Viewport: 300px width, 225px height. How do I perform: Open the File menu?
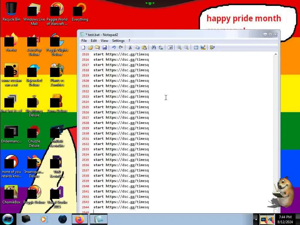(84, 41)
